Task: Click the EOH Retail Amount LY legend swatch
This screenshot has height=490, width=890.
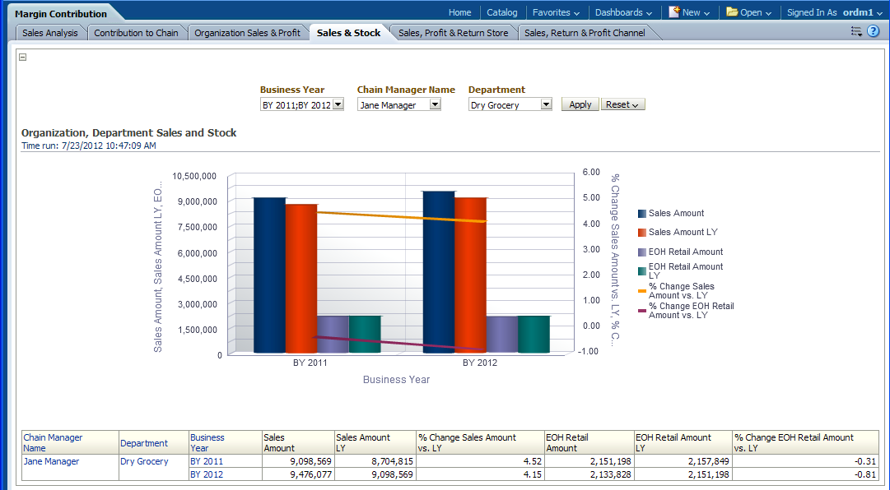Action: coord(642,271)
